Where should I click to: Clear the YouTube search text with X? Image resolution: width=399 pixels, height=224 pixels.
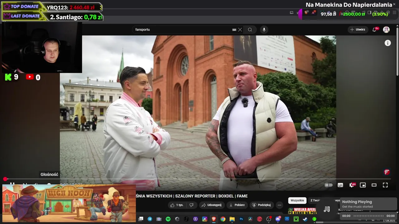240,30
